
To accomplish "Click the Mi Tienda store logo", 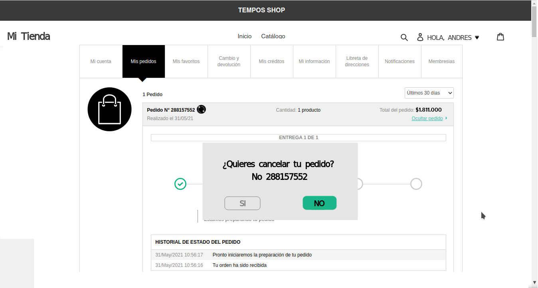I will tap(29, 36).
